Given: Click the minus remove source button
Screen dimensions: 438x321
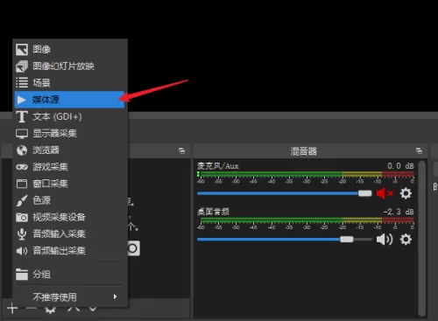Looking at the screenshot, I should (x=31, y=308).
